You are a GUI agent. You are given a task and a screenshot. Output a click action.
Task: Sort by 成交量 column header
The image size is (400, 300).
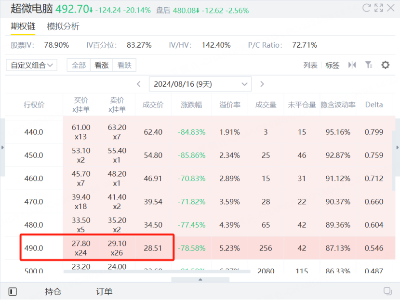[x=266, y=105]
